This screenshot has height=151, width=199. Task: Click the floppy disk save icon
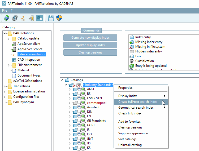point(51,18)
